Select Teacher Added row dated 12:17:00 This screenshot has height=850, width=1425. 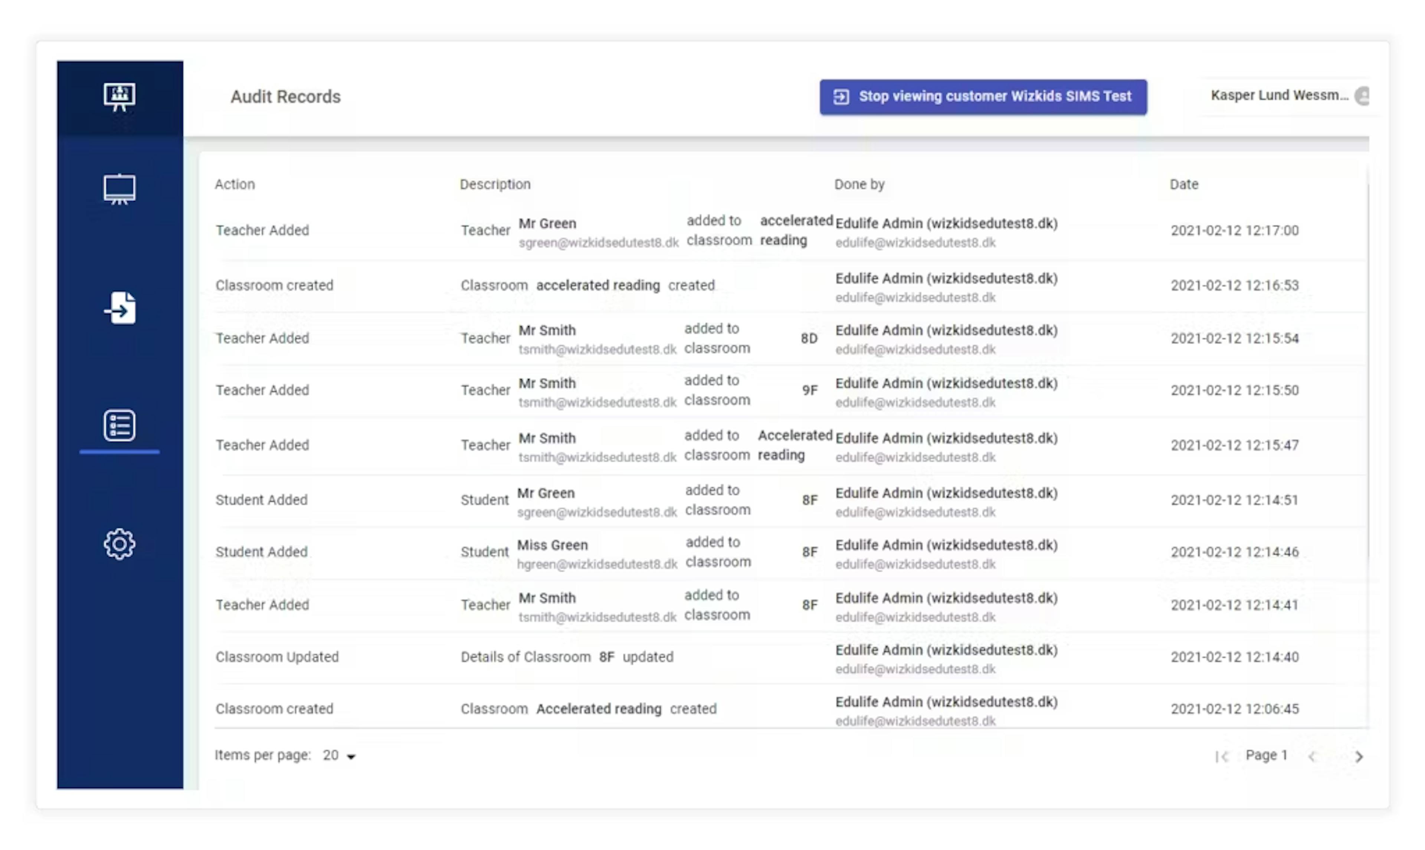[790, 231]
